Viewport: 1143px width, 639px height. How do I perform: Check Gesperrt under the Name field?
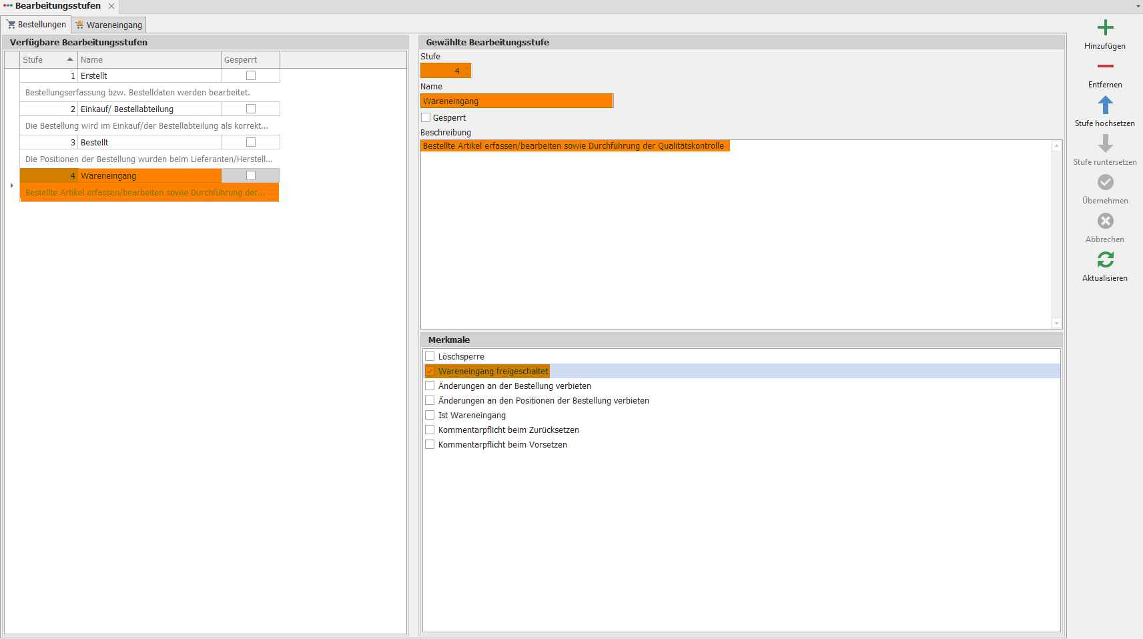coord(426,118)
